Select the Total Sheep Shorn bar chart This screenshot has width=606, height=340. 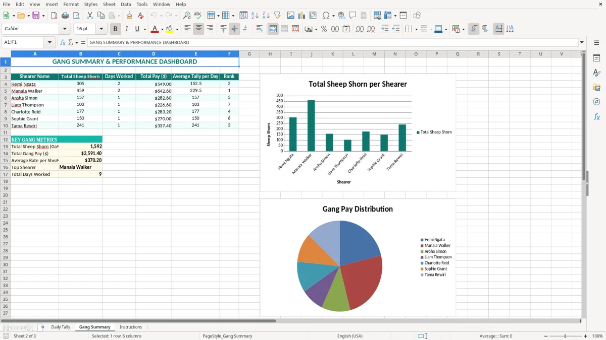pyautogui.click(x=358, y=132)
